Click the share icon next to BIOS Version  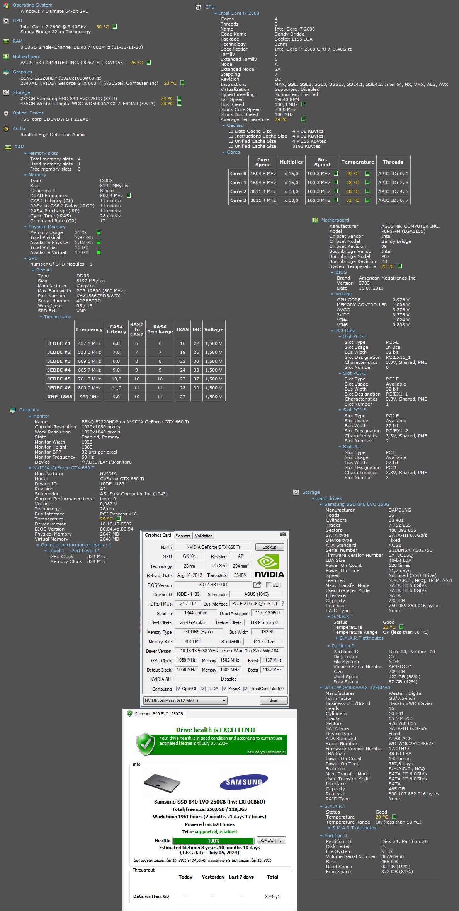click(x=257, y=585)
